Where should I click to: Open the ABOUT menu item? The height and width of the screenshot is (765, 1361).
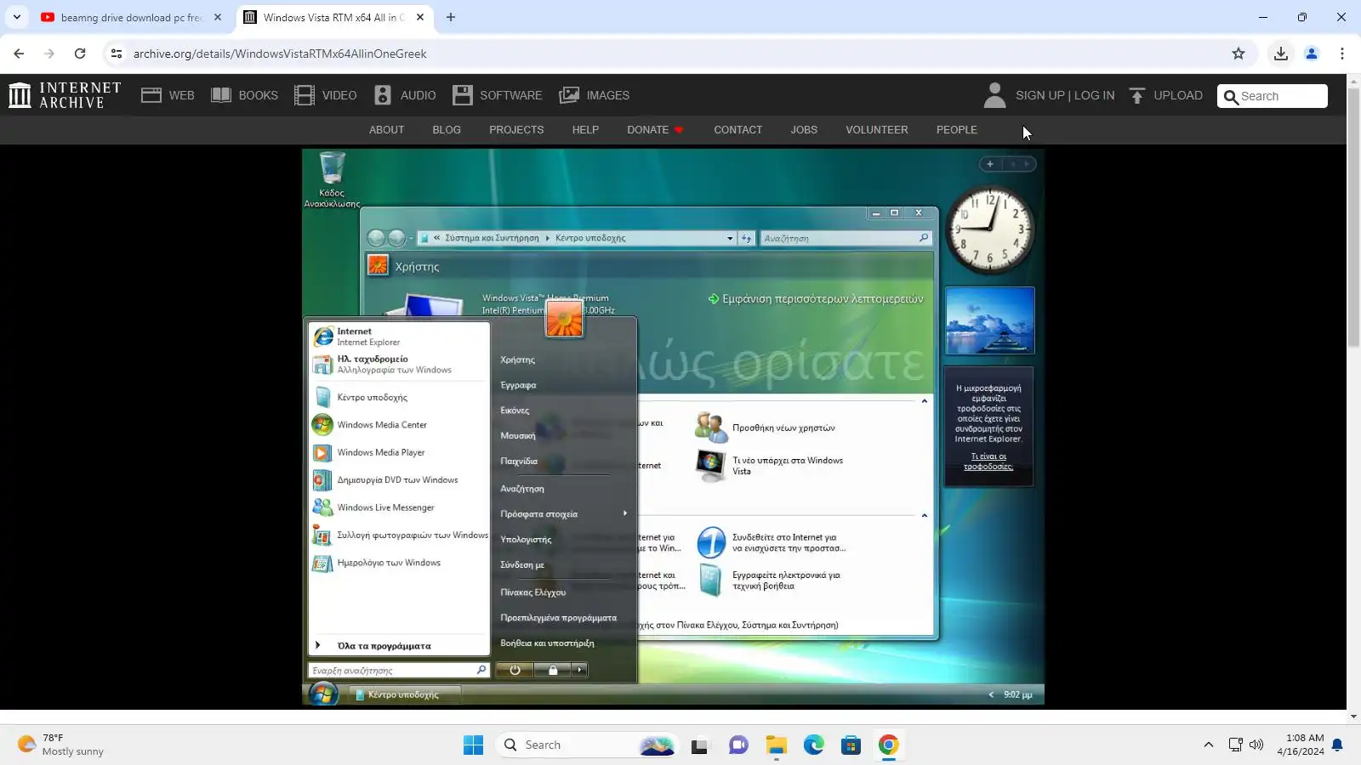387,130
